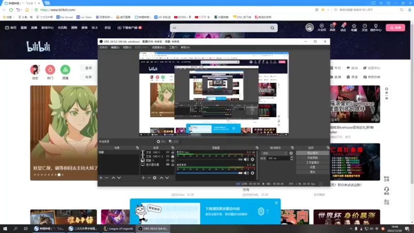Open bilibili 创作中心 icon

pyautogui.click(x=376, y=27)
